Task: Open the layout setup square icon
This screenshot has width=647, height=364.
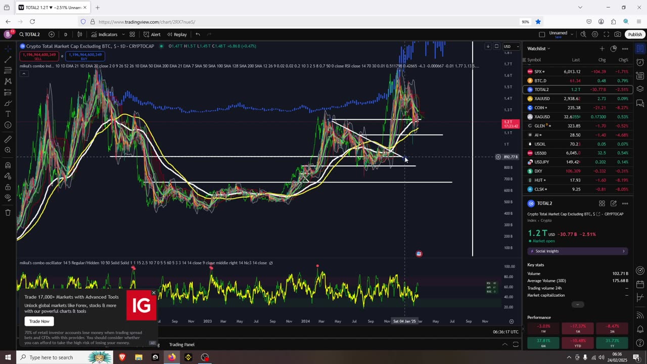Action: (542, 34)
